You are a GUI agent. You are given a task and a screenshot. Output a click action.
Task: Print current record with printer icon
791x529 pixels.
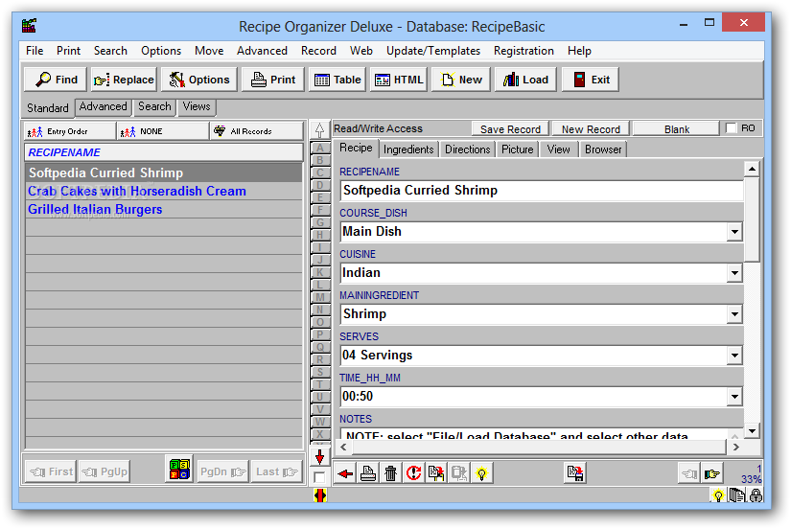368,473
